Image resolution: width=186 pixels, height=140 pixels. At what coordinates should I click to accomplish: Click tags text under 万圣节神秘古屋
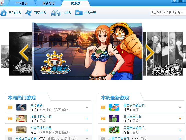pyautogui.click(x=54, y=132)
